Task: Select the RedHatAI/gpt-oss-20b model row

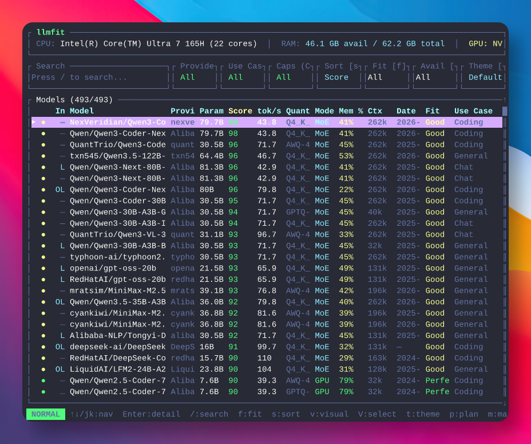Action: (x=267, y=279)
